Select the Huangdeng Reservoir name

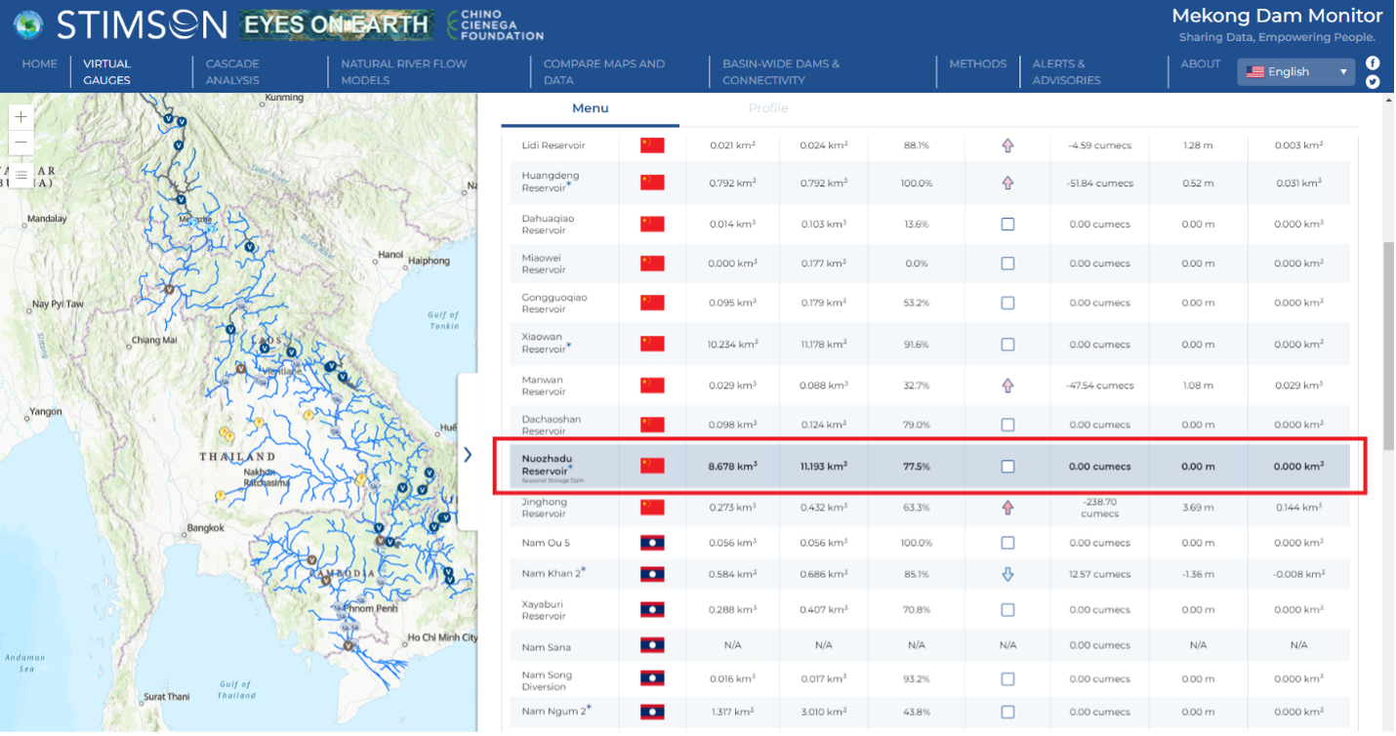pos(551,182)
